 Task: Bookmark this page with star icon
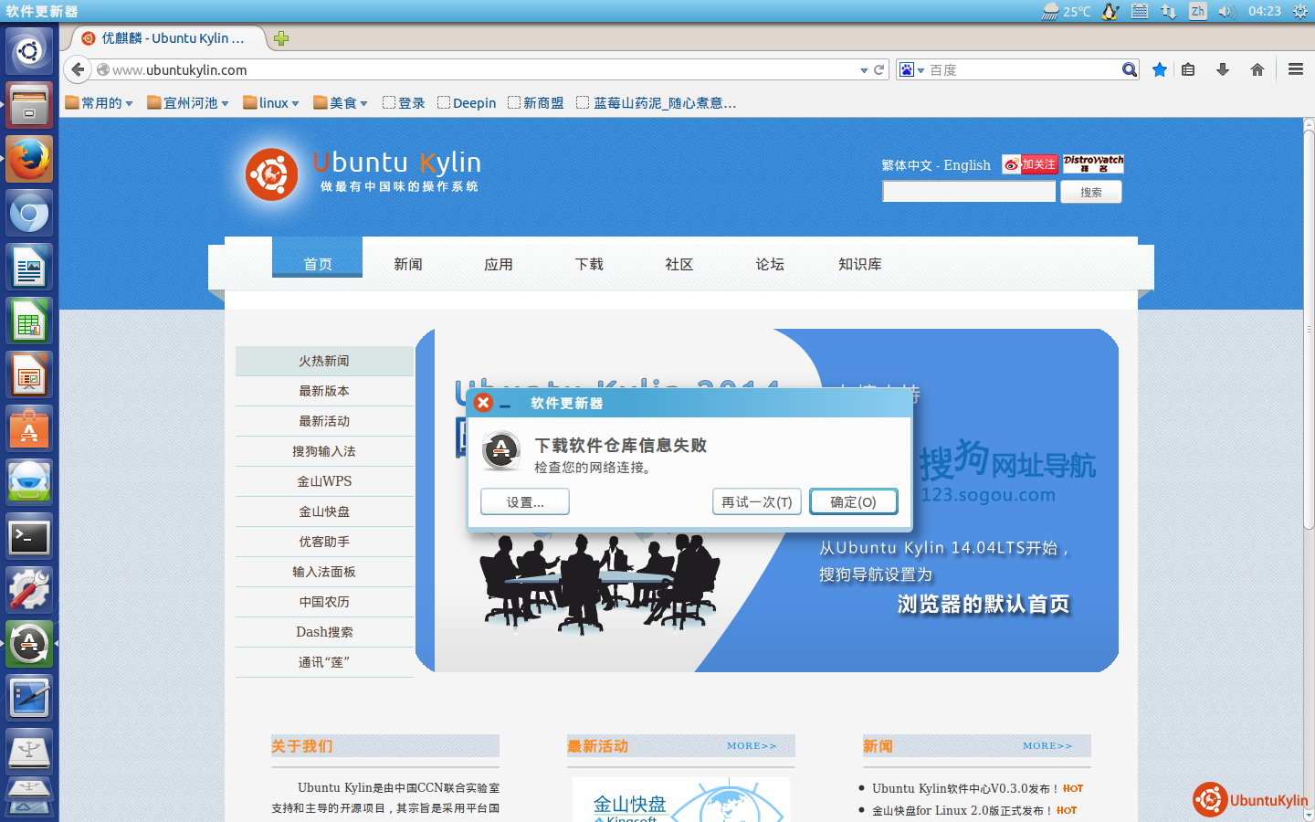coord(1160,69)
